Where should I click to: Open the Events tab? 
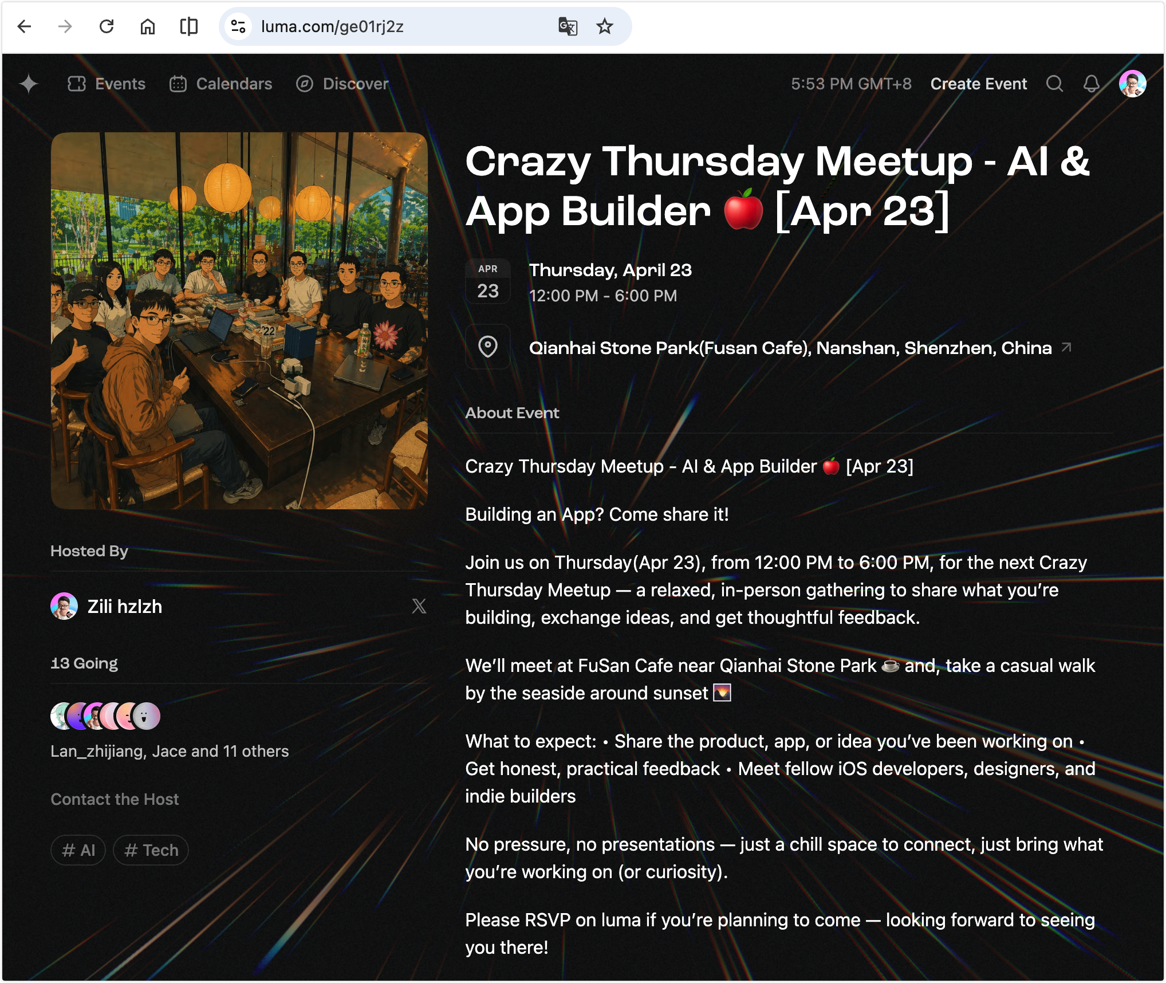(107, 84)
